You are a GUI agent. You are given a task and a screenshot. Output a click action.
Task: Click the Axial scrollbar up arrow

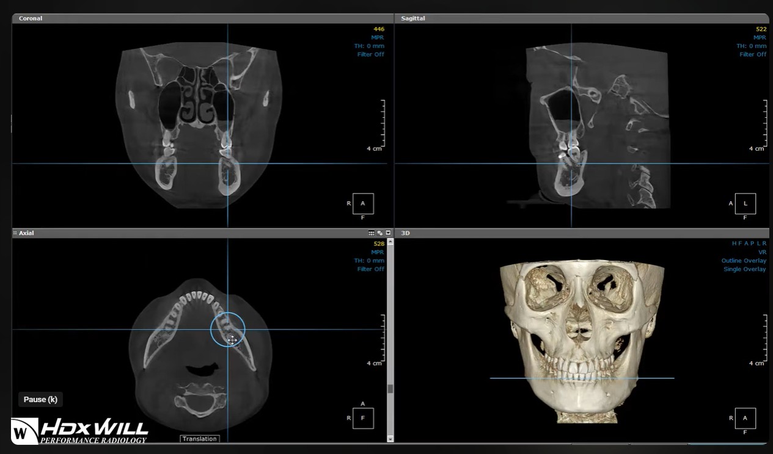(x=390, y=242)
